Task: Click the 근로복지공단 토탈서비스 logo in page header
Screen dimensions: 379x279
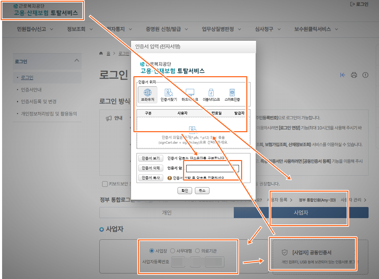Action: pos(46,10)
